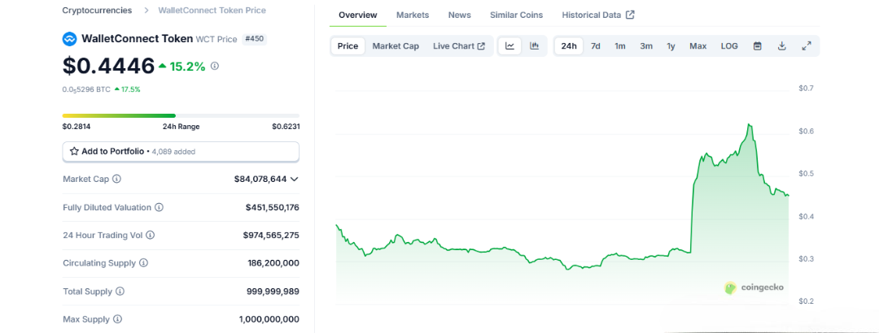Screen dimensions: 879x333
Task: Click the #450 rank badge
Action: (255, 39)
